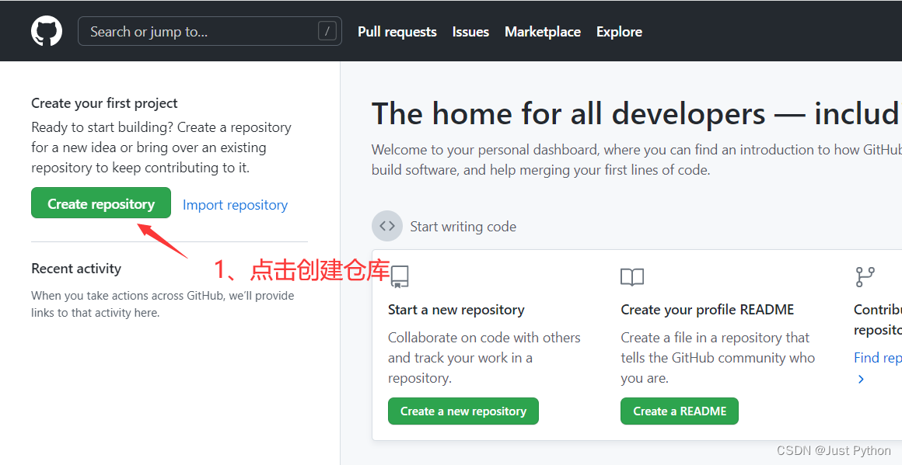This screenshot has width=902, height=465.
Task: Open the Issues page
Action: [x=470, y=31]
